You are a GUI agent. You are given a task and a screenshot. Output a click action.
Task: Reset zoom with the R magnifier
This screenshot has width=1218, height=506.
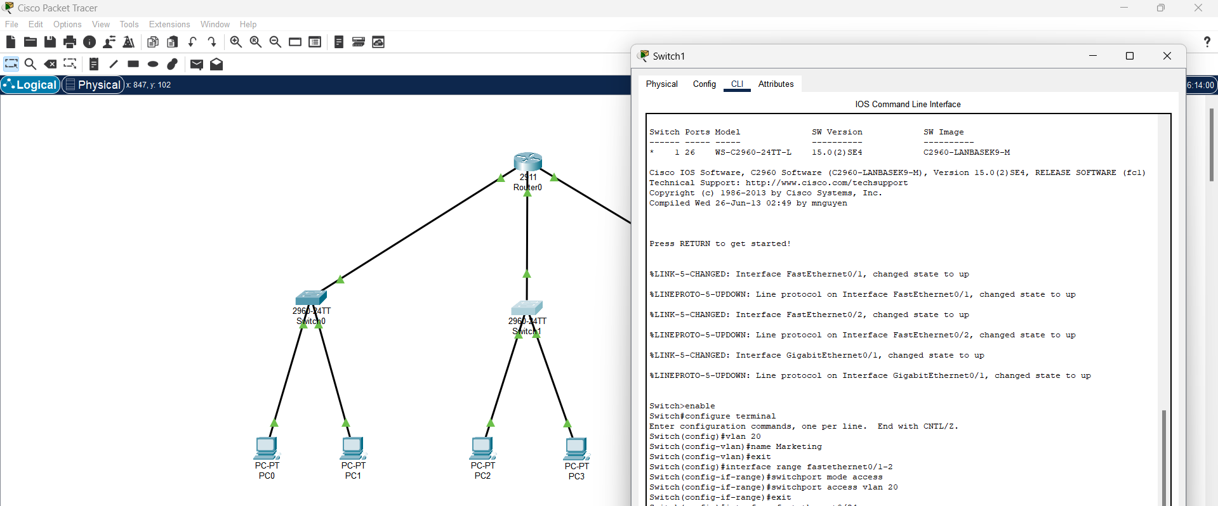point(256,42)
